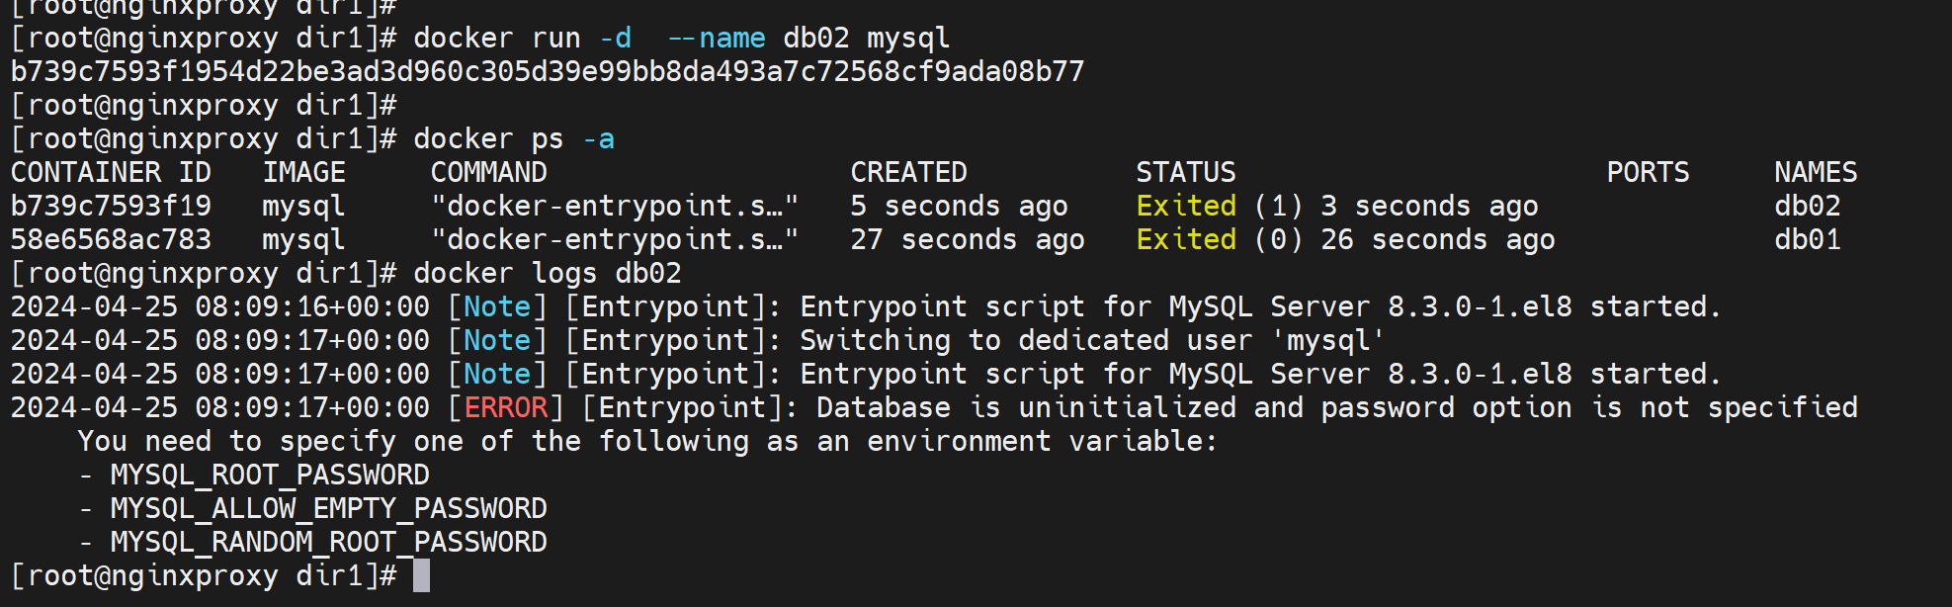Click container ID b739c7593f19
The width and height of the screenshot is (1952, 607).
(x=111, y=206)
